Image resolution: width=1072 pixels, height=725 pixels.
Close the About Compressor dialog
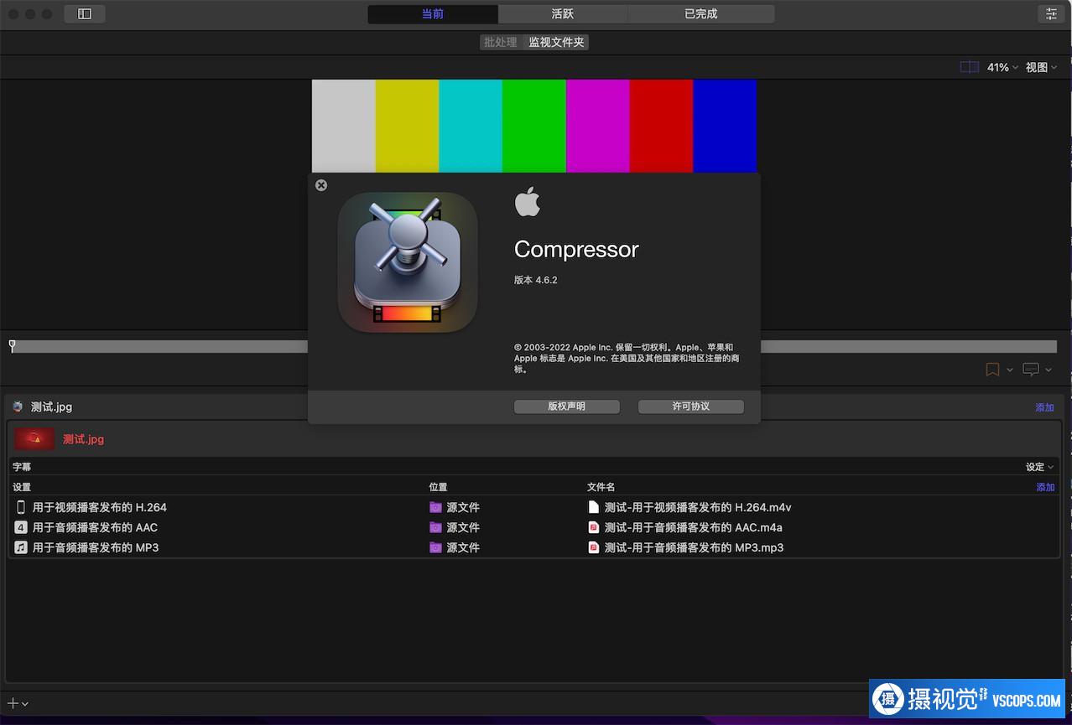click(321, 185)
